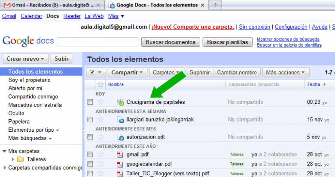Open Papelera

coord(19,121)
